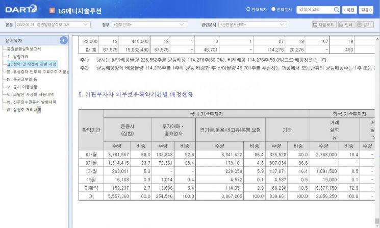380x228 pixels.
Task: Click the cell value 3,781,567
Action: (x=118, y=155)
